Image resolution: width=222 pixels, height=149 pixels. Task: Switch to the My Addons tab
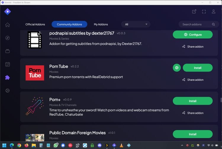click(x=101, y=24)
